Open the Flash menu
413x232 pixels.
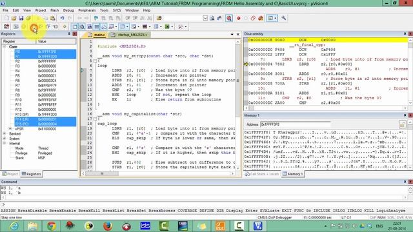(54, 10)
